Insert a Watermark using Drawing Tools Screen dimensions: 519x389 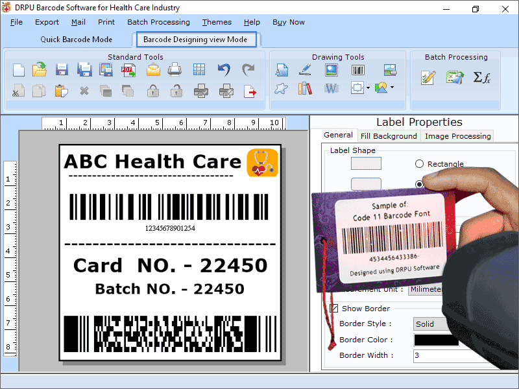click(332, 89)
